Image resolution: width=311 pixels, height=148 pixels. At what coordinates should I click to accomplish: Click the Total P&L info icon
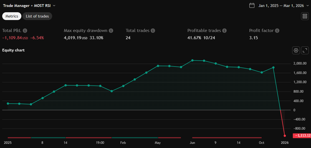(x=25, y=31)
